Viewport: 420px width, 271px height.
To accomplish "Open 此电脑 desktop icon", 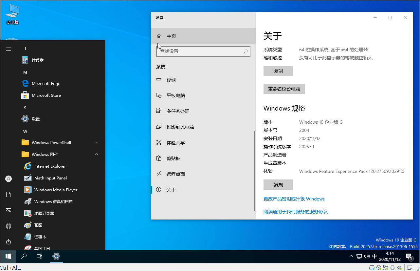I will 12,15.
